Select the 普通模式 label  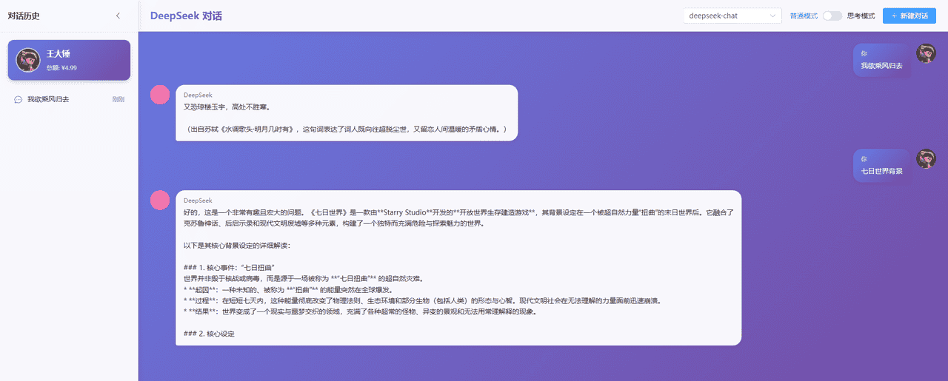(804, 16)
